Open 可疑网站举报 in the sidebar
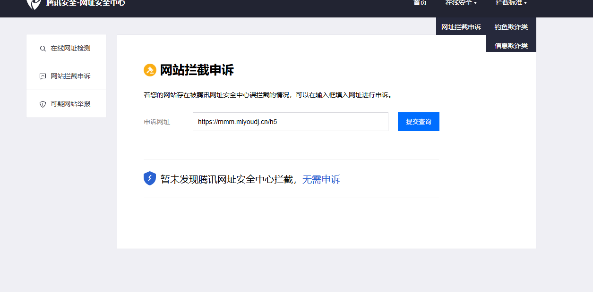Screen dimensions: 593x292 [x=66, y=104]
